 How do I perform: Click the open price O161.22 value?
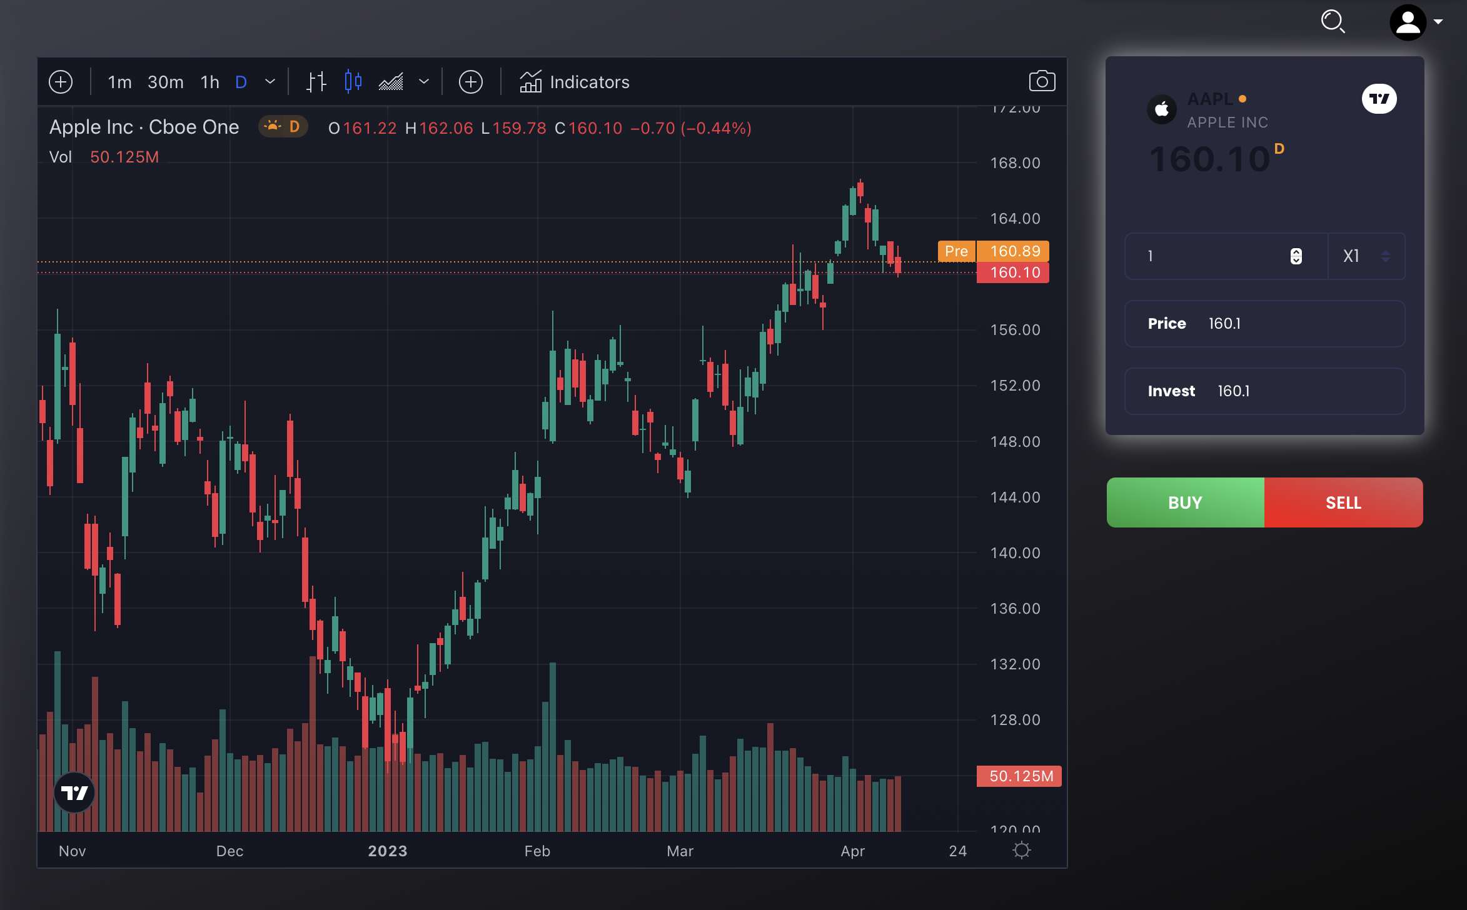pos(363,128)
